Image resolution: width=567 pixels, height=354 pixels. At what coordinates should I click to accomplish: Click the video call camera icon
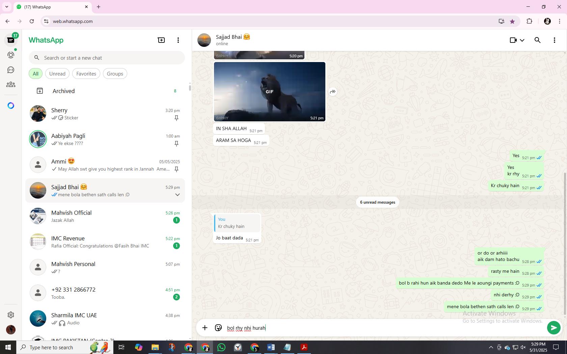(513, 40)
